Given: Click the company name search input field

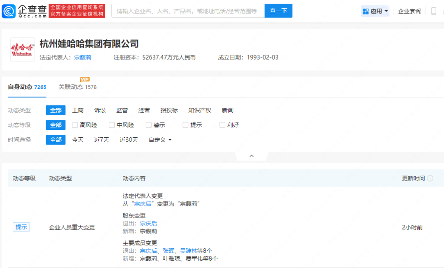Looking at the screenshot, I should pyautogui.click(x=188, y=11).
